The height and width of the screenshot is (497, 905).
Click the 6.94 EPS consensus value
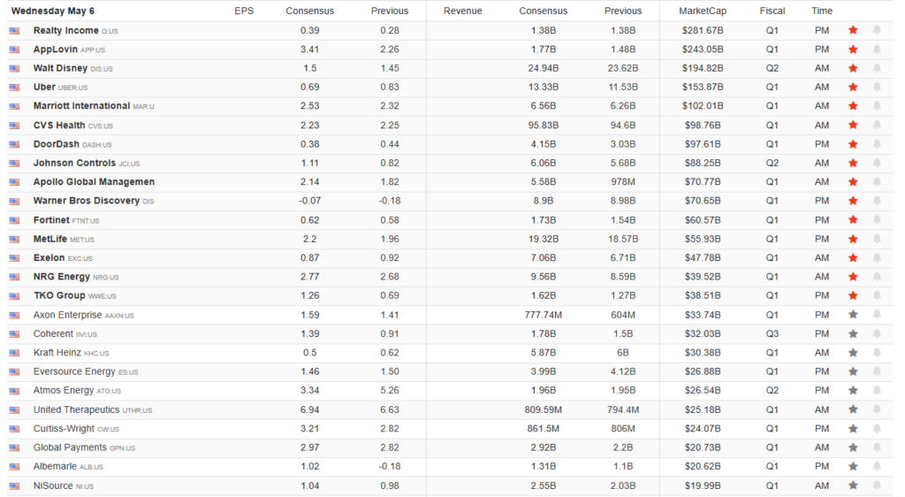[x=310, y=409]
